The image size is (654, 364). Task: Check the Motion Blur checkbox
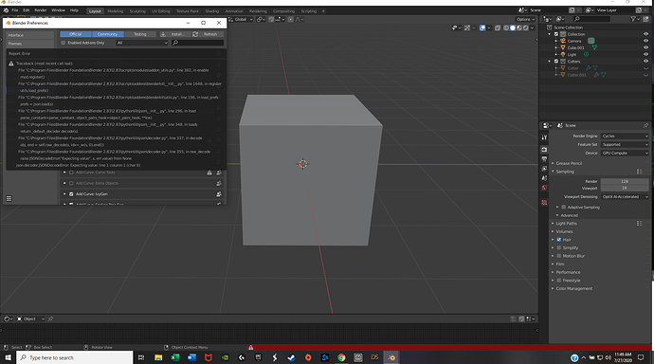pyautogui.click(x=559, y=256)
